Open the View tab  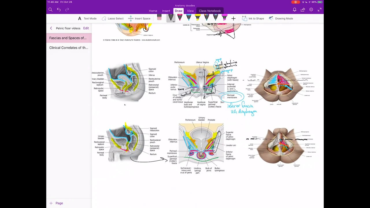(190, 11)
